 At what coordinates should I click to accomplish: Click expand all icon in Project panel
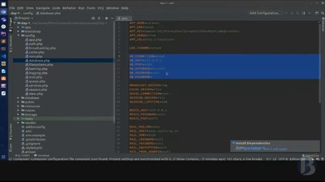click(x=99, y=18)
